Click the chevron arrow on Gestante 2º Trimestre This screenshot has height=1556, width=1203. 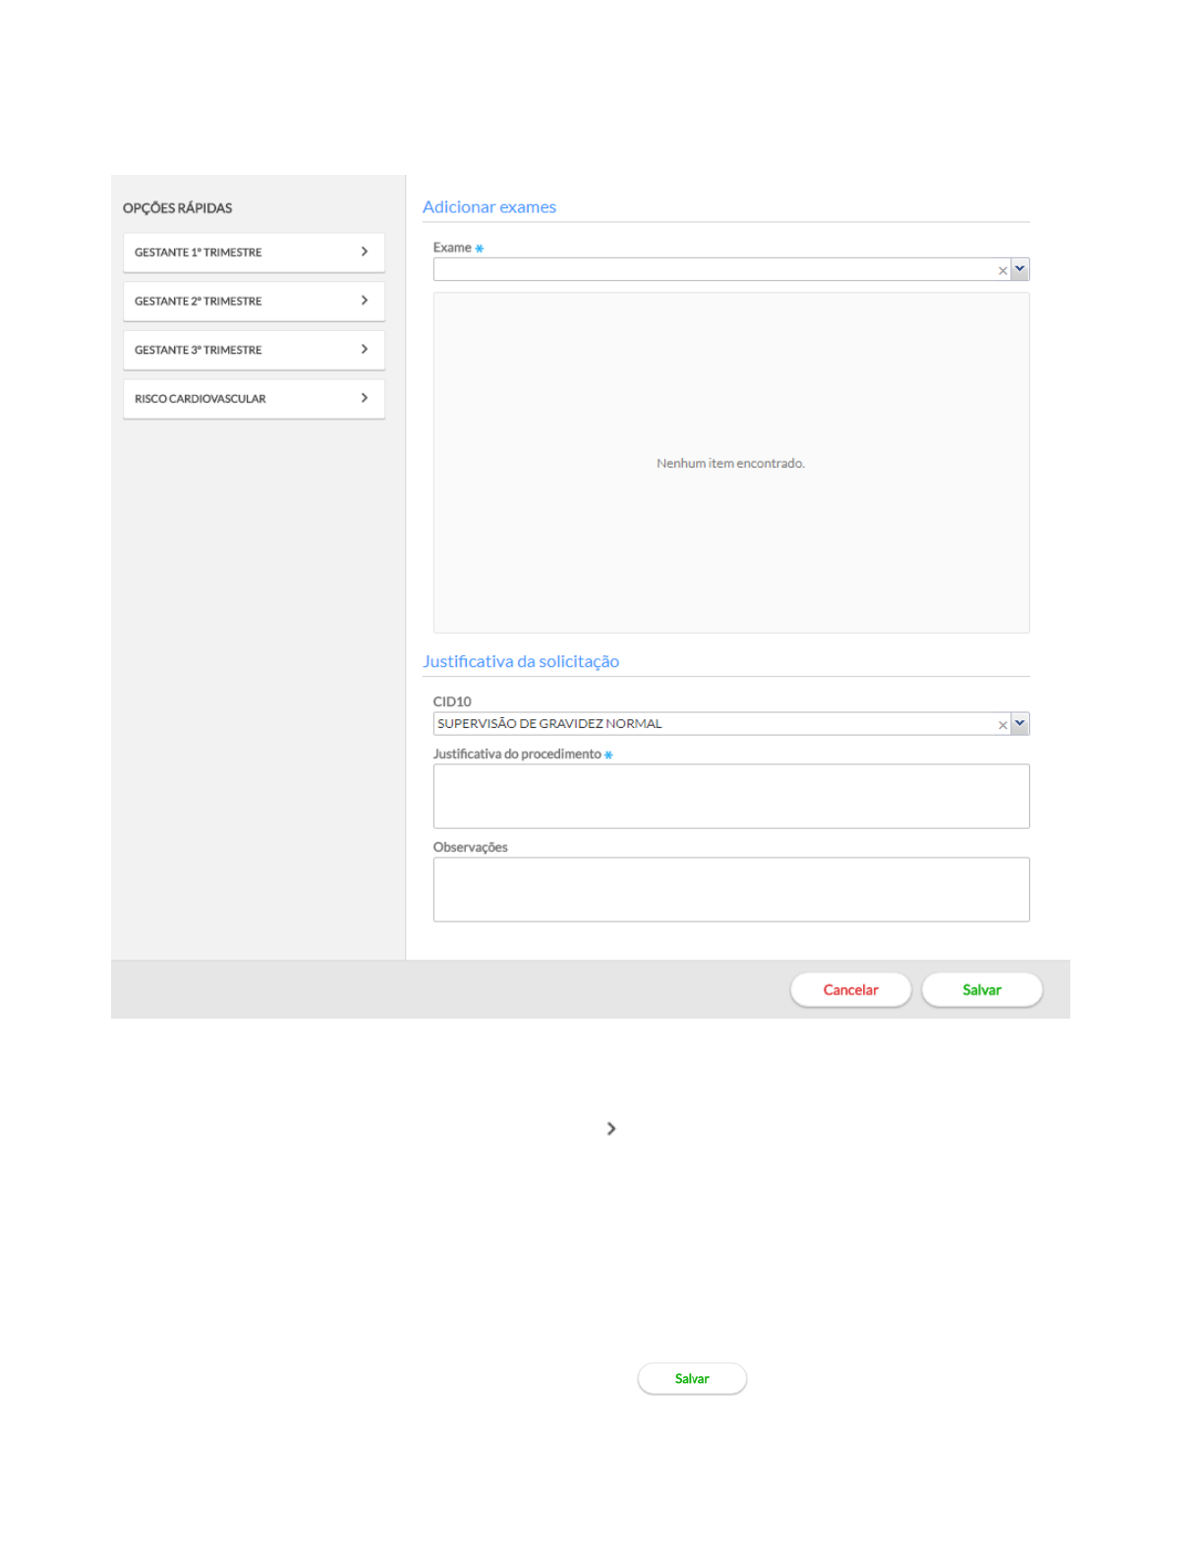(365, 301)
